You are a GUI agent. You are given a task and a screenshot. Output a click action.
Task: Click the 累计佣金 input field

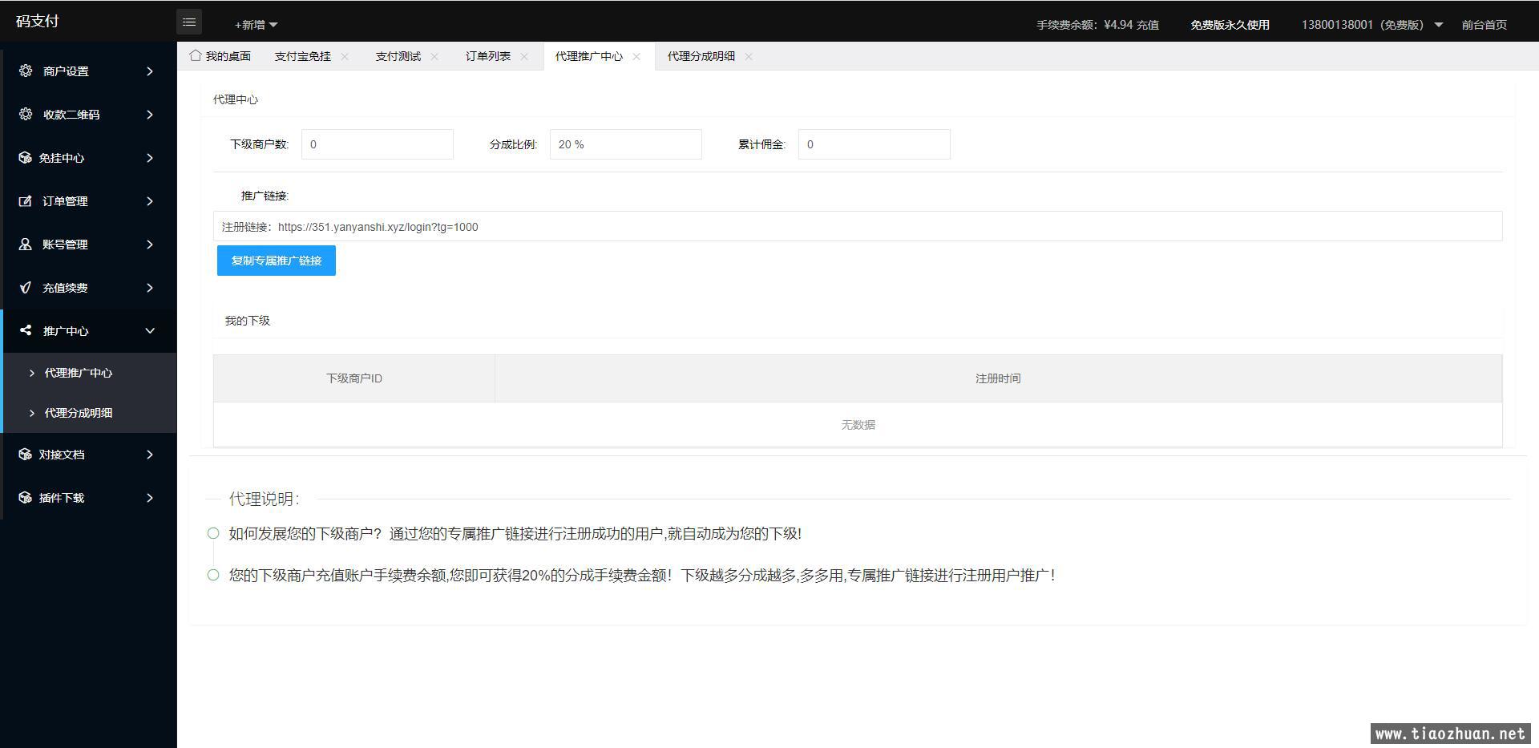coord(875,144)
